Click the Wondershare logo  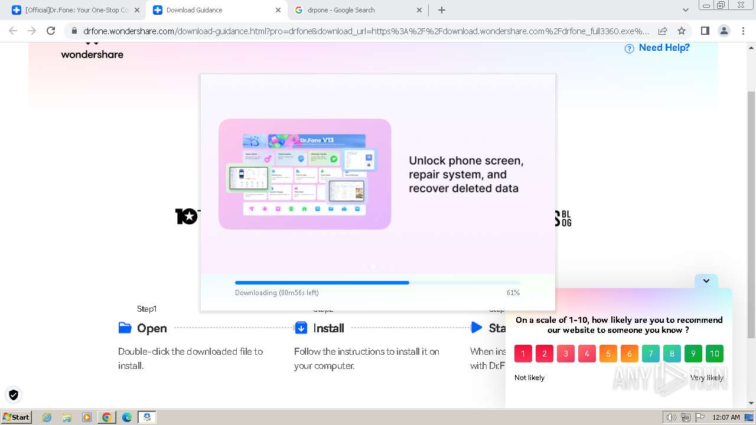click(x=92, y=51)
